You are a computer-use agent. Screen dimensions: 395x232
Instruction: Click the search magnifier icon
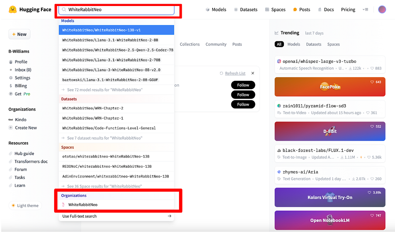(x=64, y=9)
